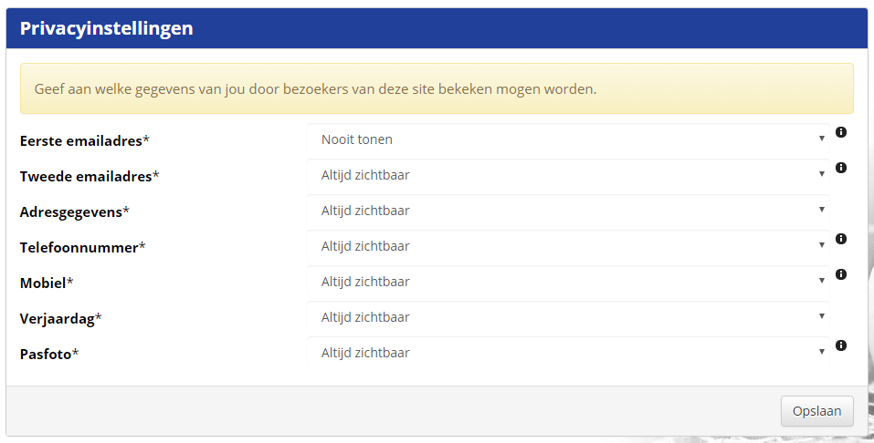Click the Eerste emailadres field label

click(84, 140)
